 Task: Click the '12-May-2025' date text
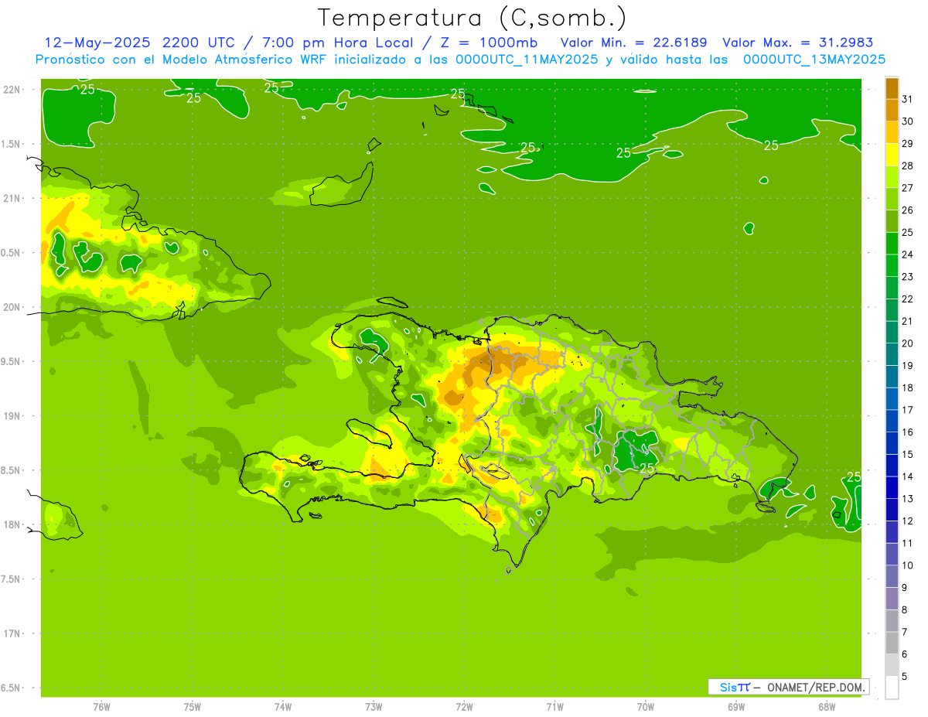(98, 43)
